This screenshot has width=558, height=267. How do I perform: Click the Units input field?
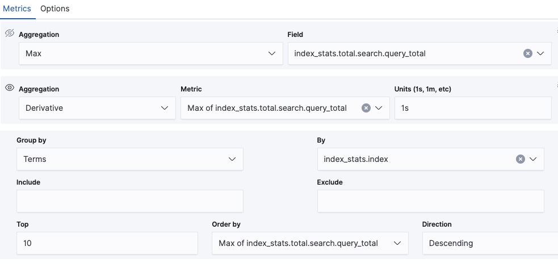472,108
